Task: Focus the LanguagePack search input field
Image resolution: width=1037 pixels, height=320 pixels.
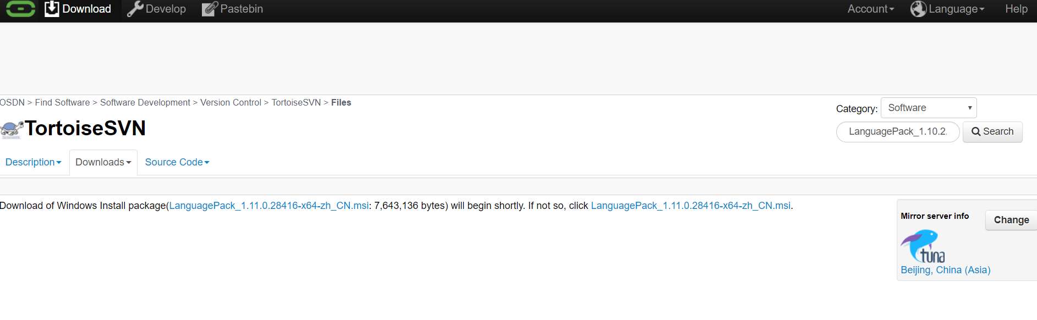Action: (898, 132)
